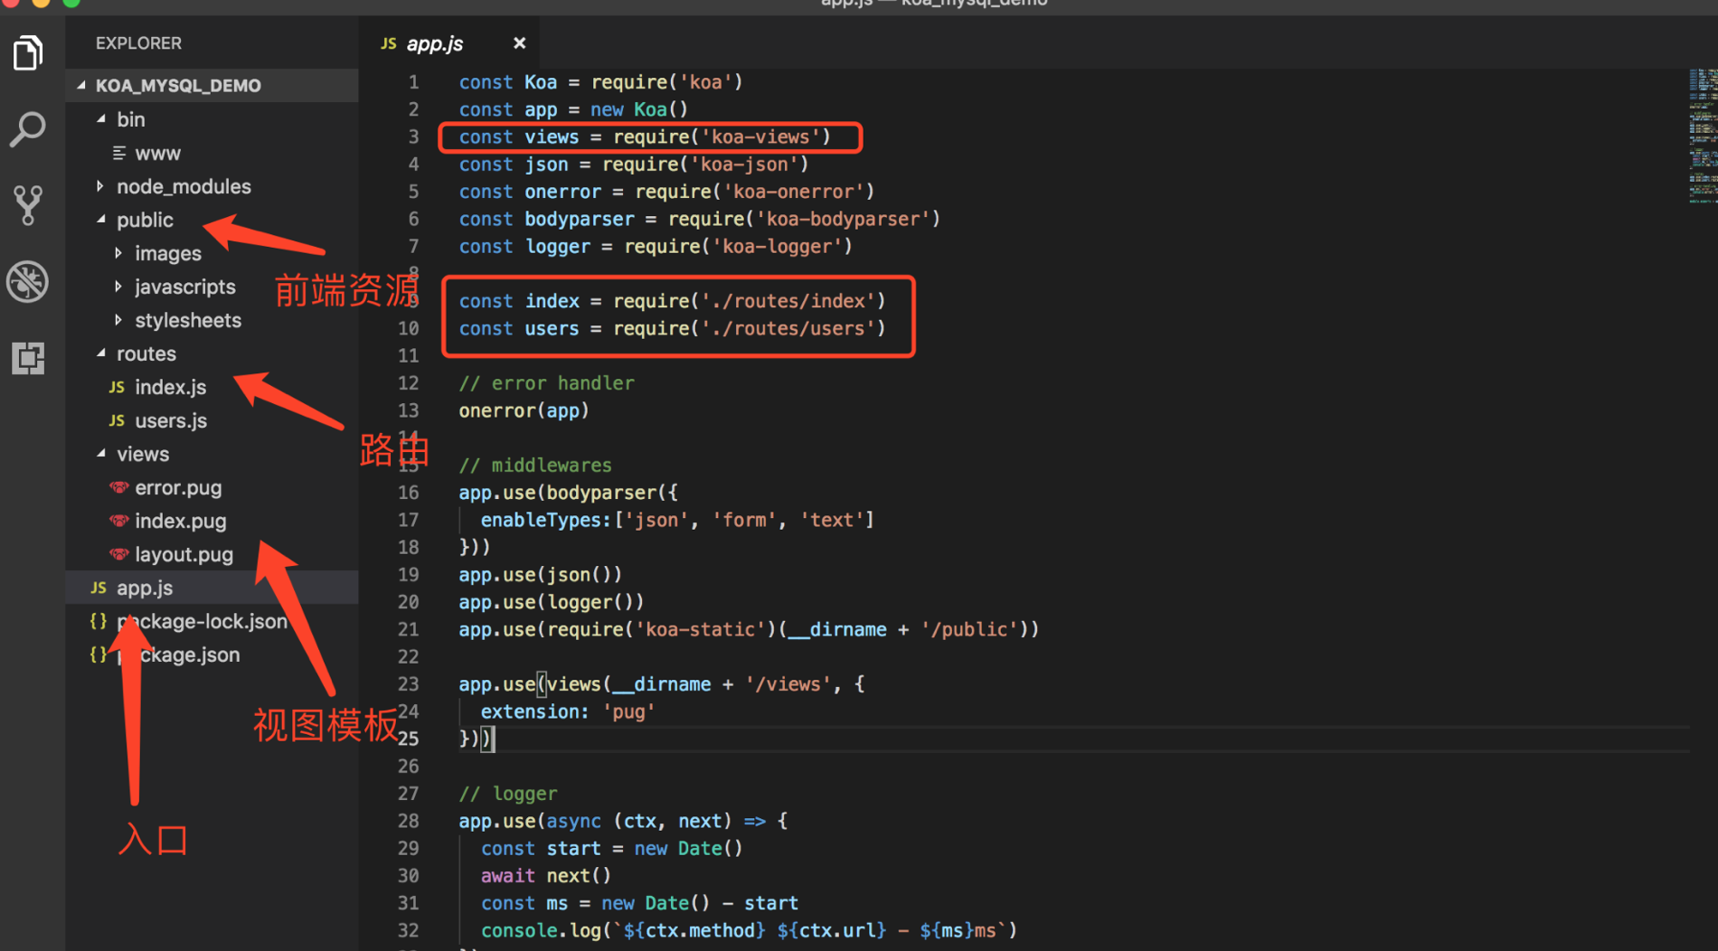Open the Explorer view in activity bar
Image resolution: width=1718 pixels, height=951 pixels.
[28, 53]
